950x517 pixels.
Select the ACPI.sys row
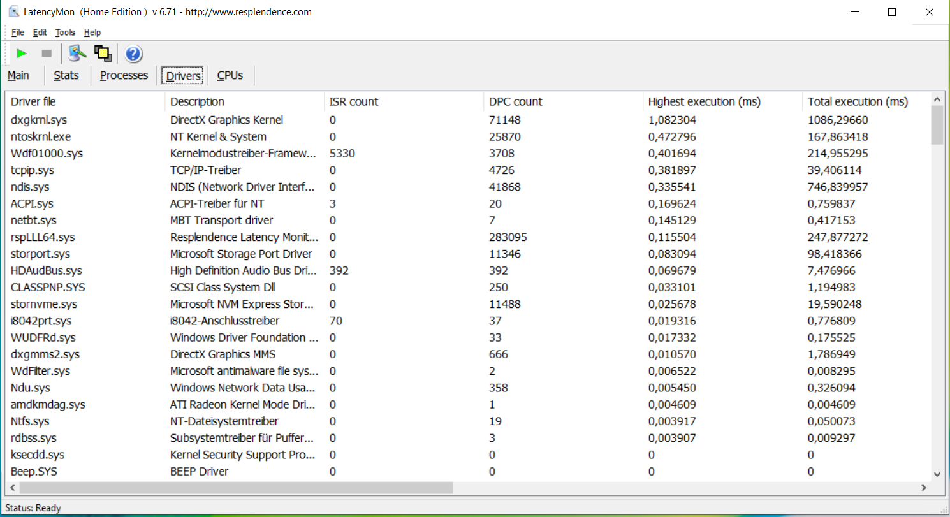(x=469, y=204)
